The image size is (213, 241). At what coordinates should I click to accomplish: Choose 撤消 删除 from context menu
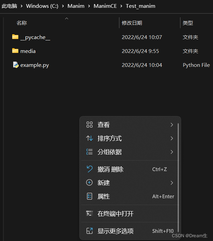(x=130, y=169)
